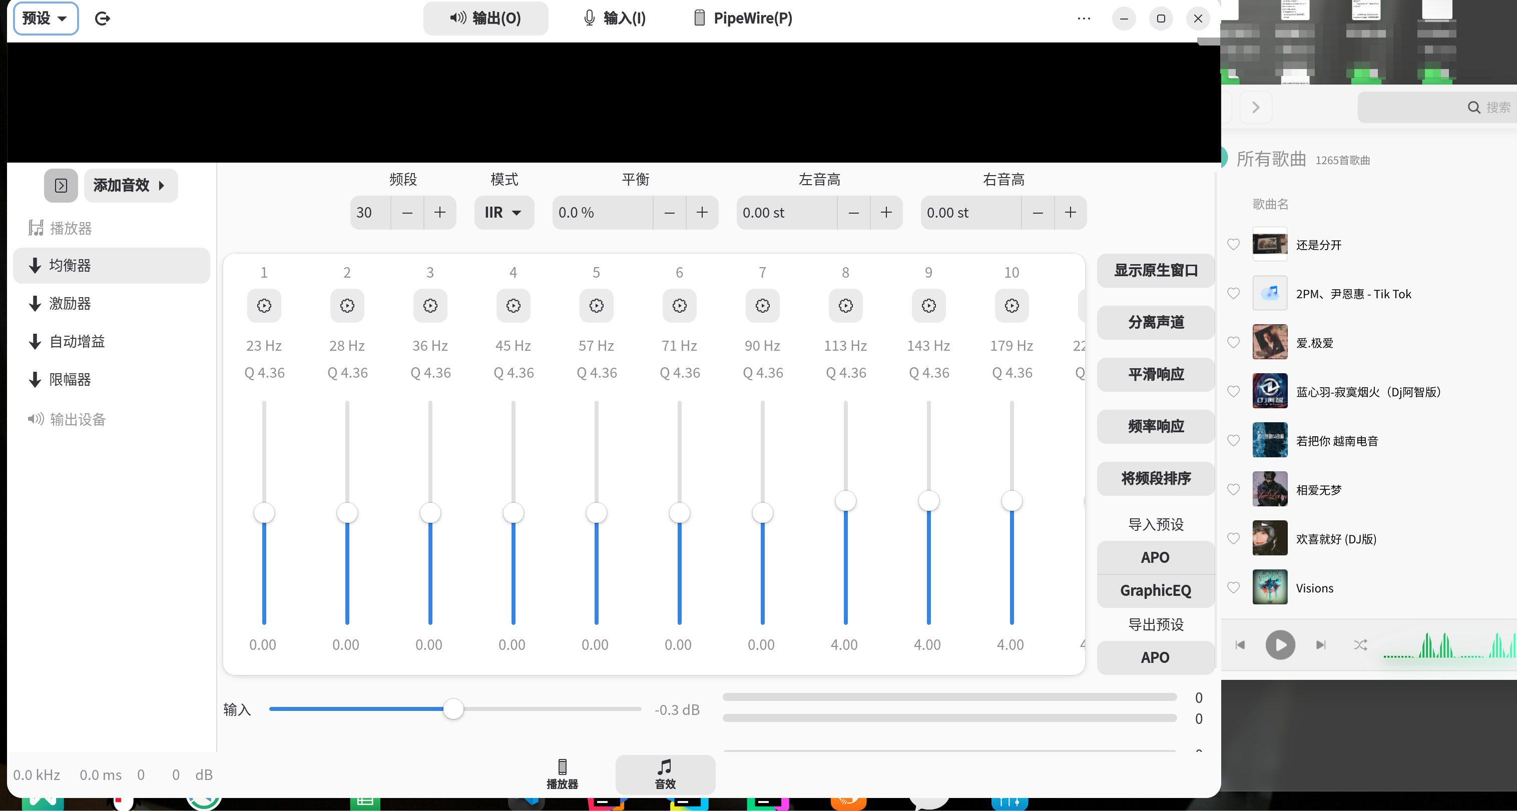The height and width of the screenshot is (811, 1517).
Task: Switch to the 输出(O) tab
Action: pyautogui.click(x=485, y=18)
